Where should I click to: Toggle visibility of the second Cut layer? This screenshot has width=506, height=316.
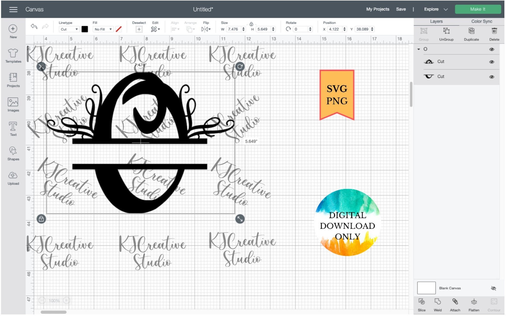point(492,76)
